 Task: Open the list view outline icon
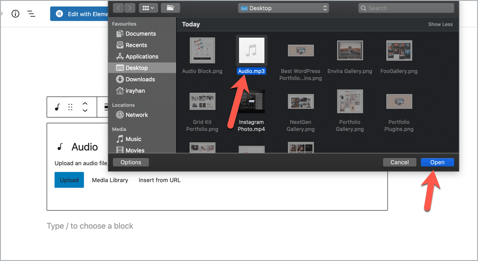click(x=31, y=14)
